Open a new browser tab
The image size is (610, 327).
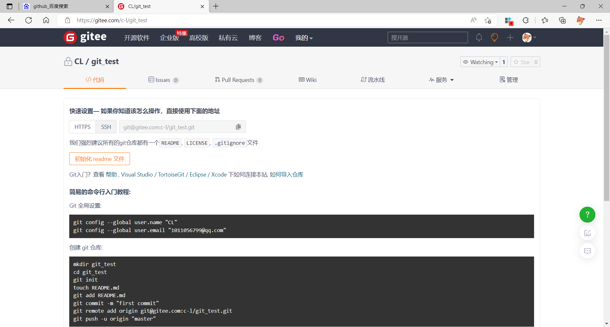tap(216, 6)
